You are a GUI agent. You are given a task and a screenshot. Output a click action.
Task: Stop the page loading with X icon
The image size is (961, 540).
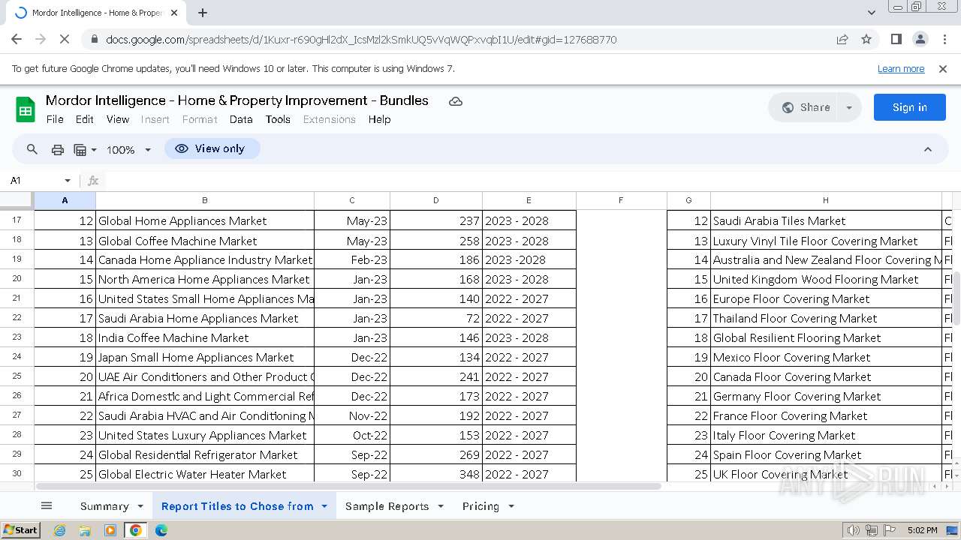click(x=65, y=40)
